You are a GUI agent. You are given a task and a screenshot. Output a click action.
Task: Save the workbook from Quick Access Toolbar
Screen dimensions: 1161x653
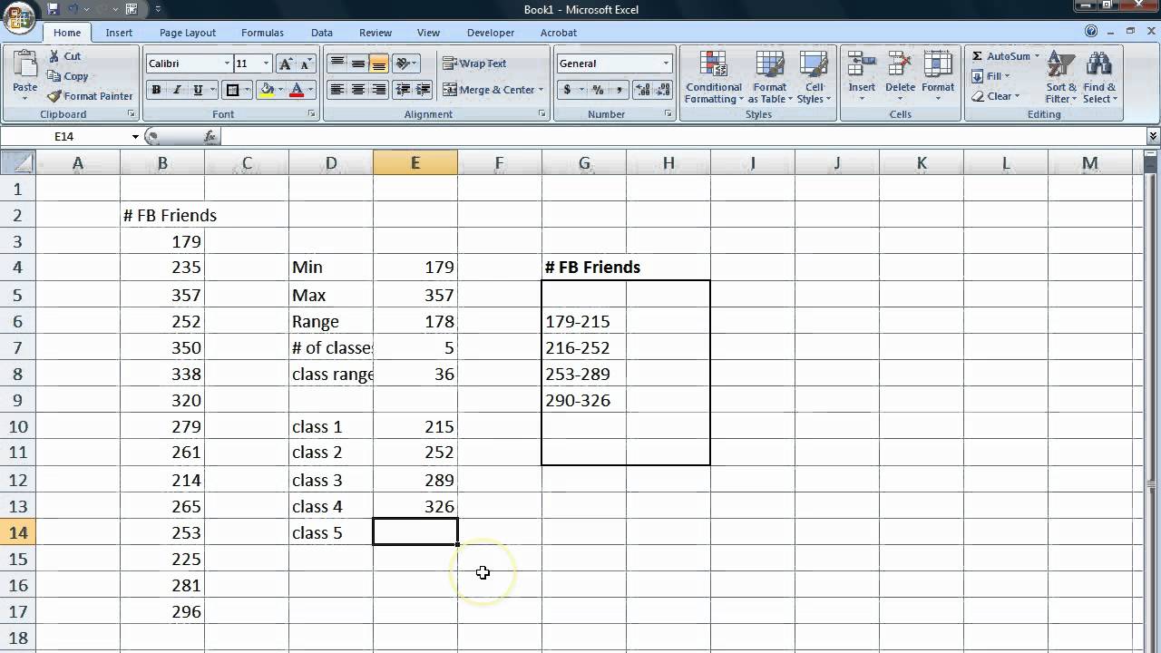(53, 9)
